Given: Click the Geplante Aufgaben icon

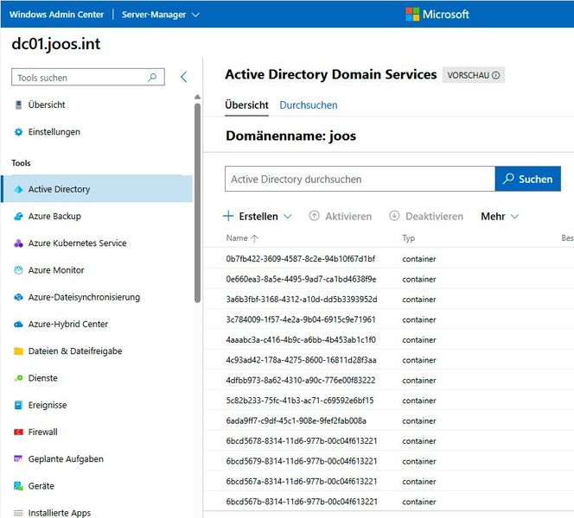Looking at the screenshot, I should [x=18, y=458].
